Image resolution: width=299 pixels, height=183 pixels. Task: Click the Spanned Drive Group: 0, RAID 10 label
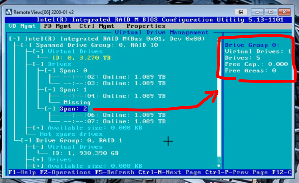coord(97,45)
